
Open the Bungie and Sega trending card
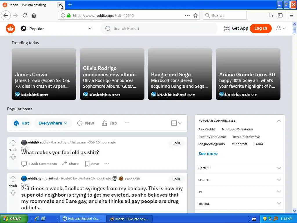pyautogui.click(x=180, y=74)
